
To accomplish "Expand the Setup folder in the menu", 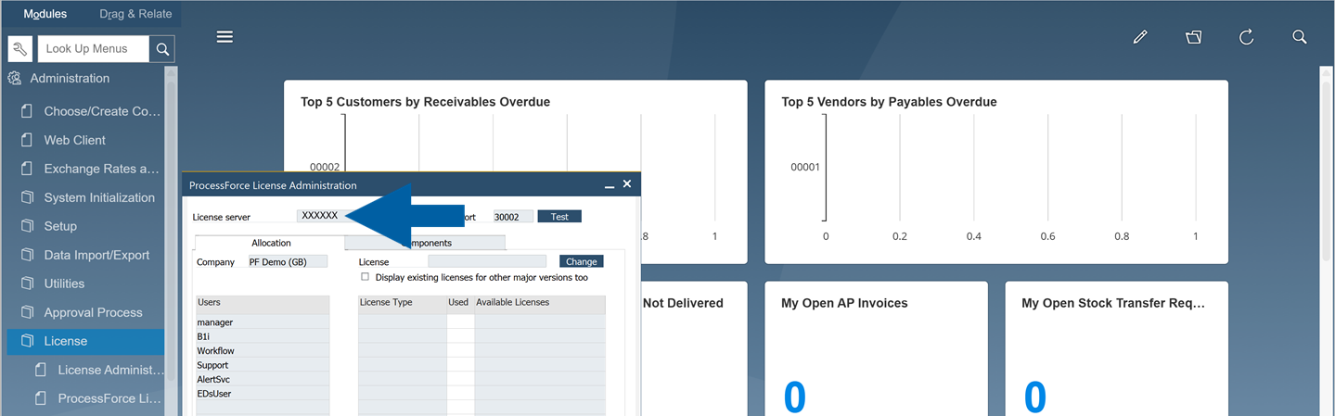I will (60, 226).
